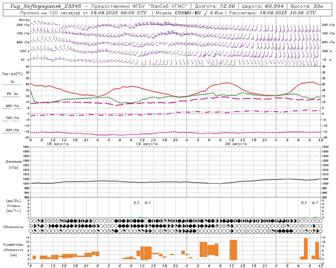Click the green dashed Td 2м legend line

tap(12, 97)
